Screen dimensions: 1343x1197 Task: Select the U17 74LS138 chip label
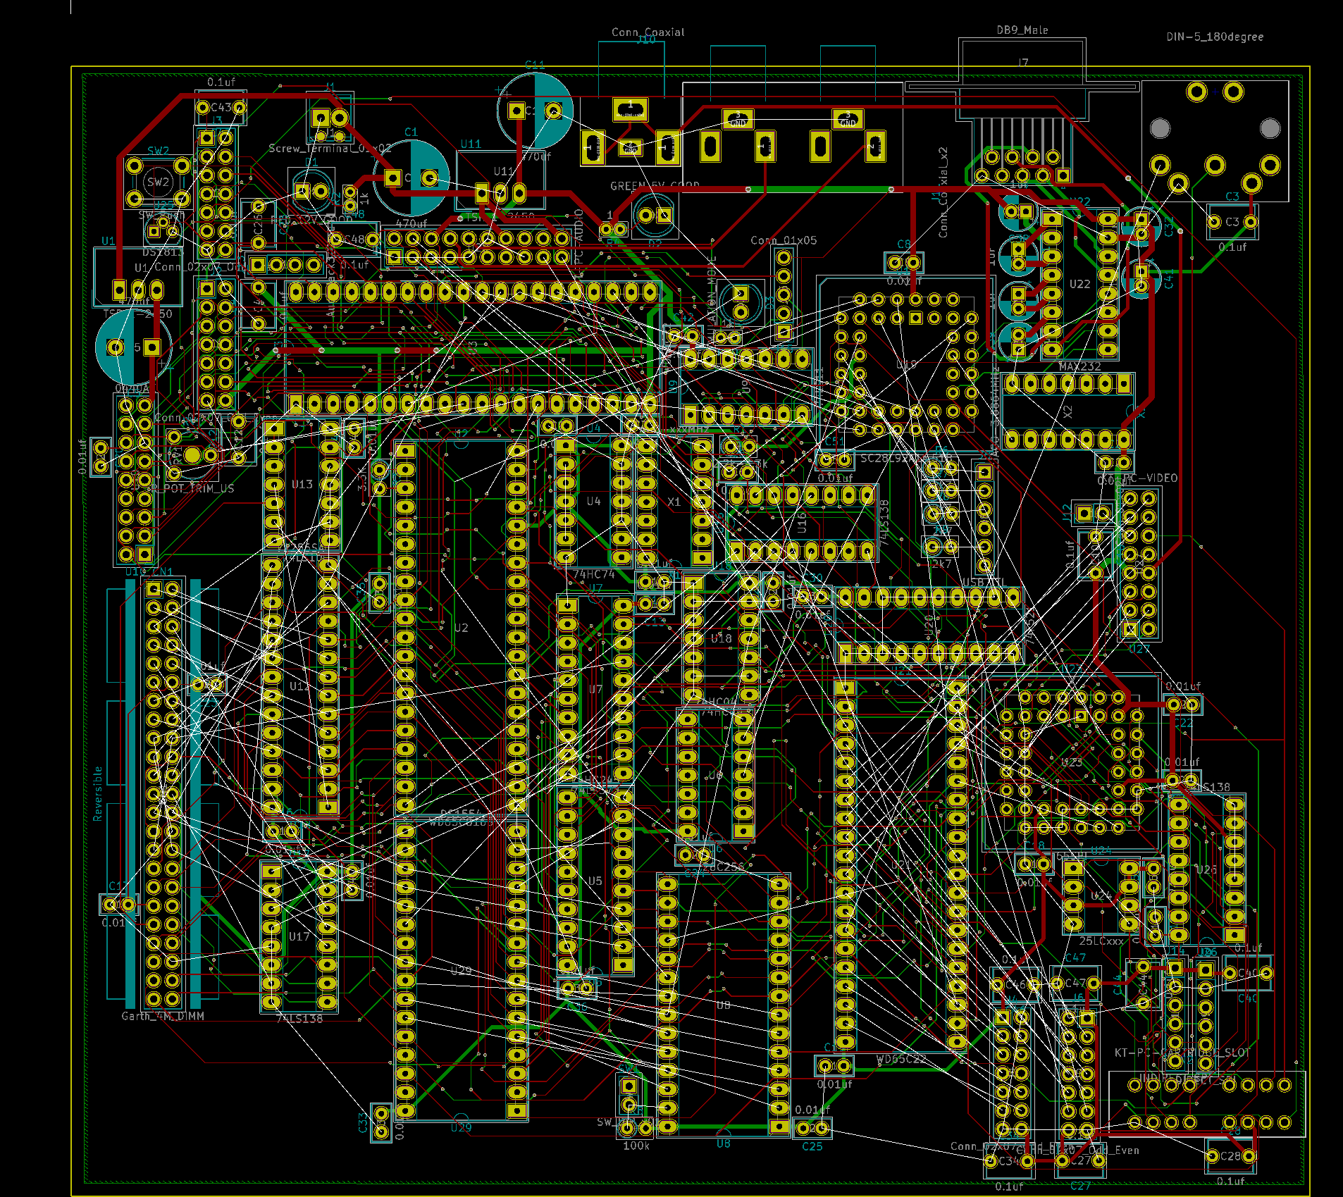pyautogui.click(x=299, y=936)
